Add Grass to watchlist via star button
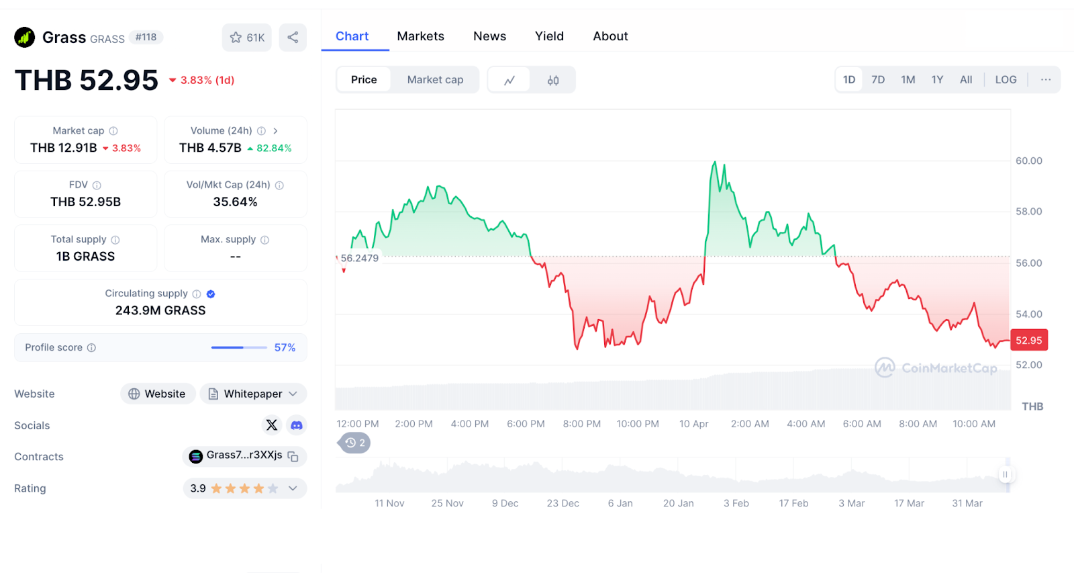1074x573 pixels. 247,38
